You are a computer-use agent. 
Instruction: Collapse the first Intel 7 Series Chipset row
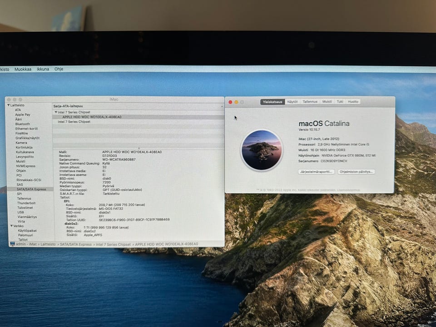click(x=56, y=112)
